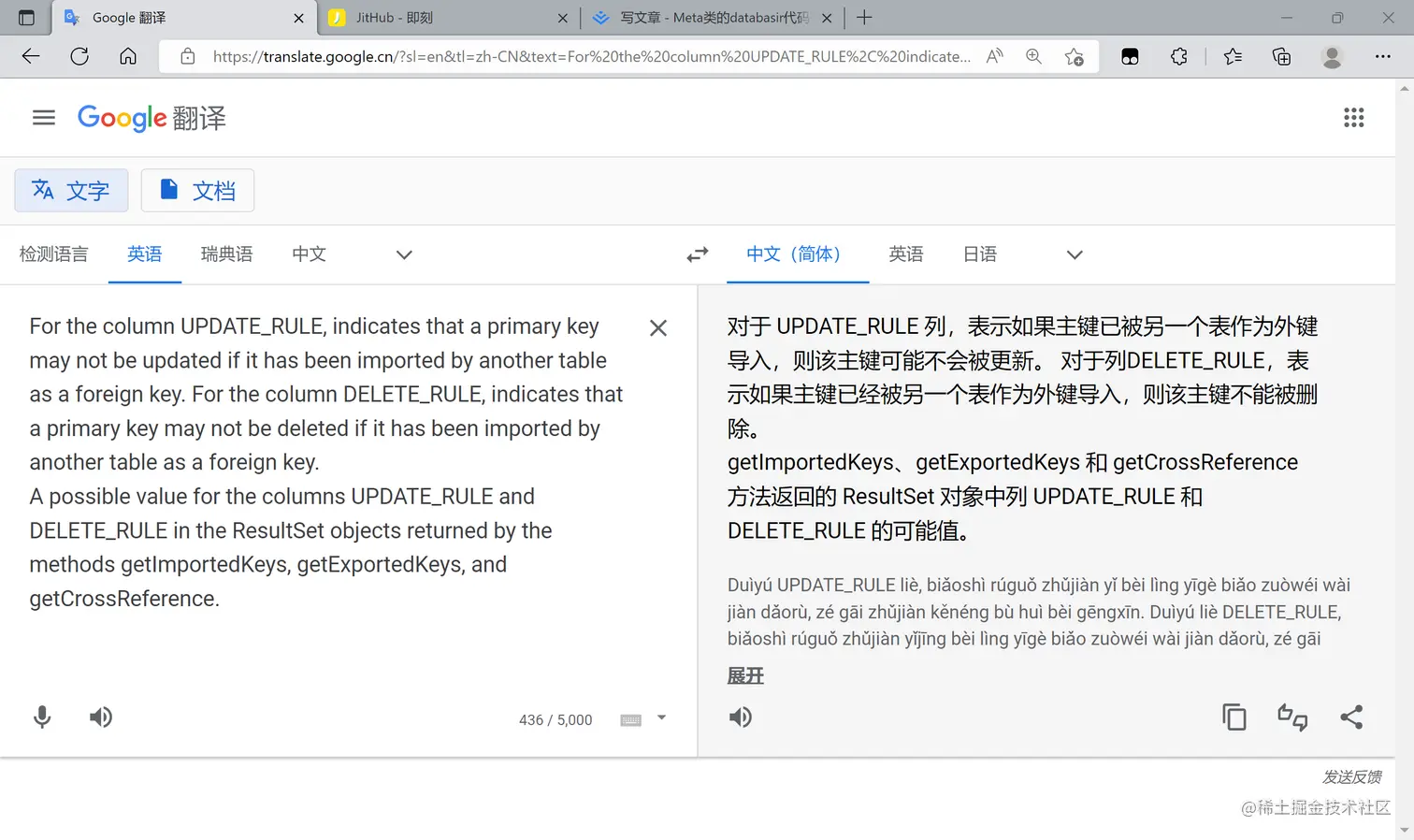Switch to the Google 翻译 tab
Screen dimensions: 1414x840
click(x=184, y=18)
